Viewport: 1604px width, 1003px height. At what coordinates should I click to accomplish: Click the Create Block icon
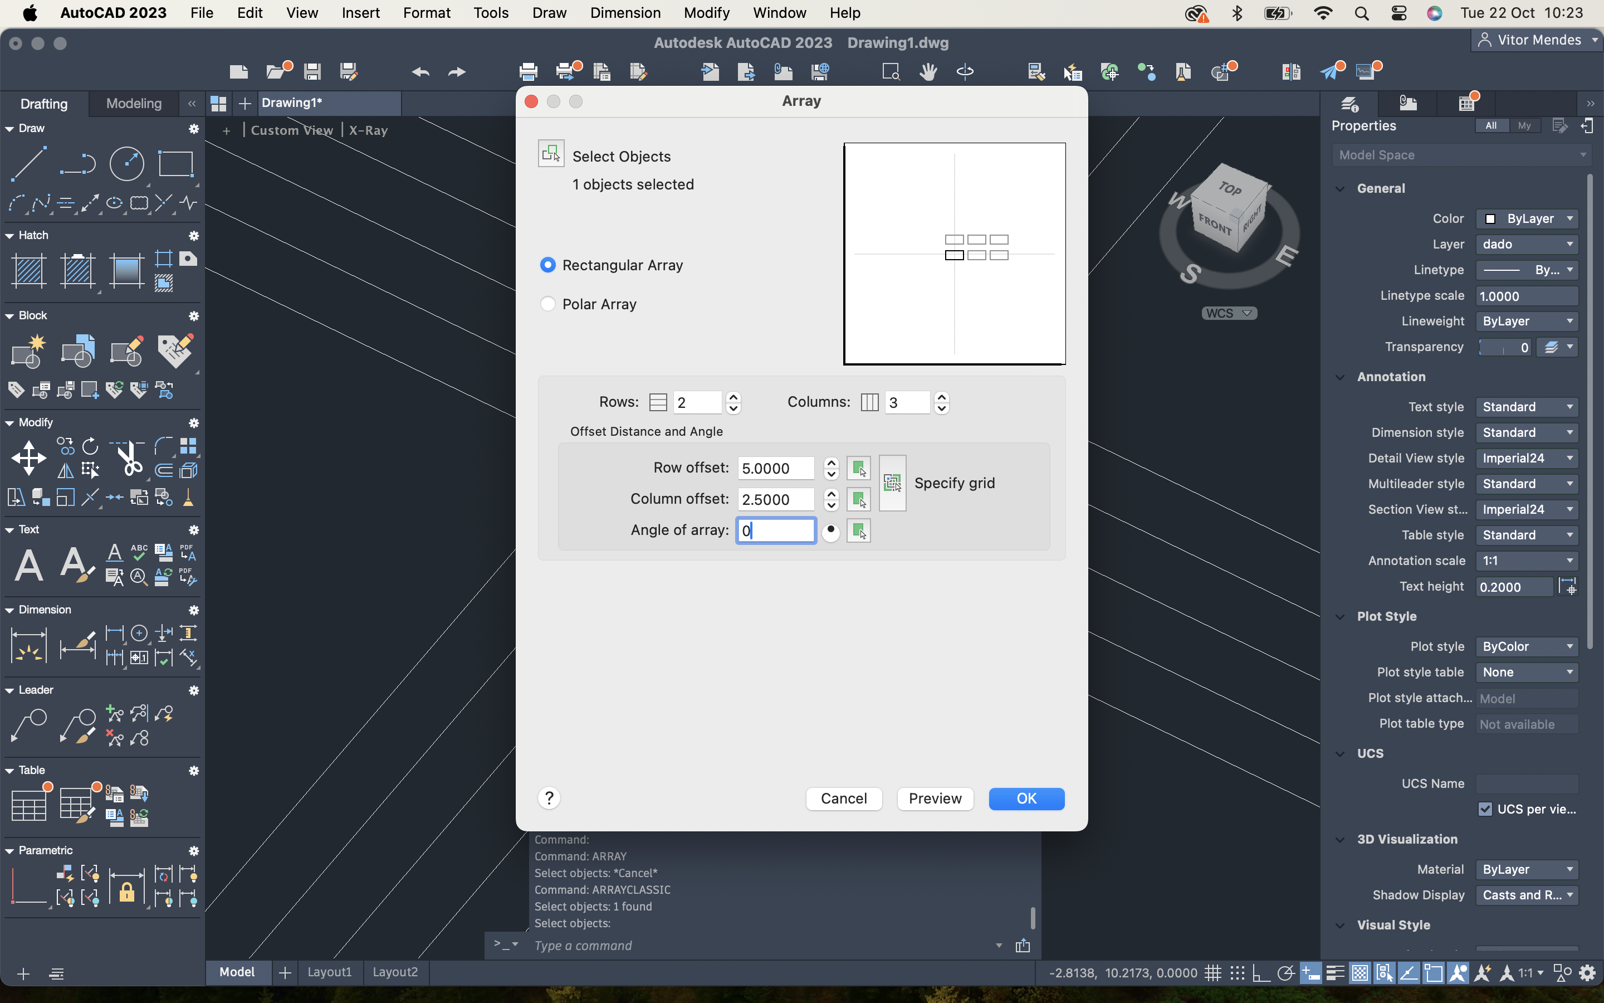(28, 350)
